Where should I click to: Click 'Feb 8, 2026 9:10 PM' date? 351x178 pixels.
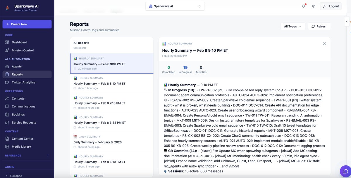pos(175,56)
